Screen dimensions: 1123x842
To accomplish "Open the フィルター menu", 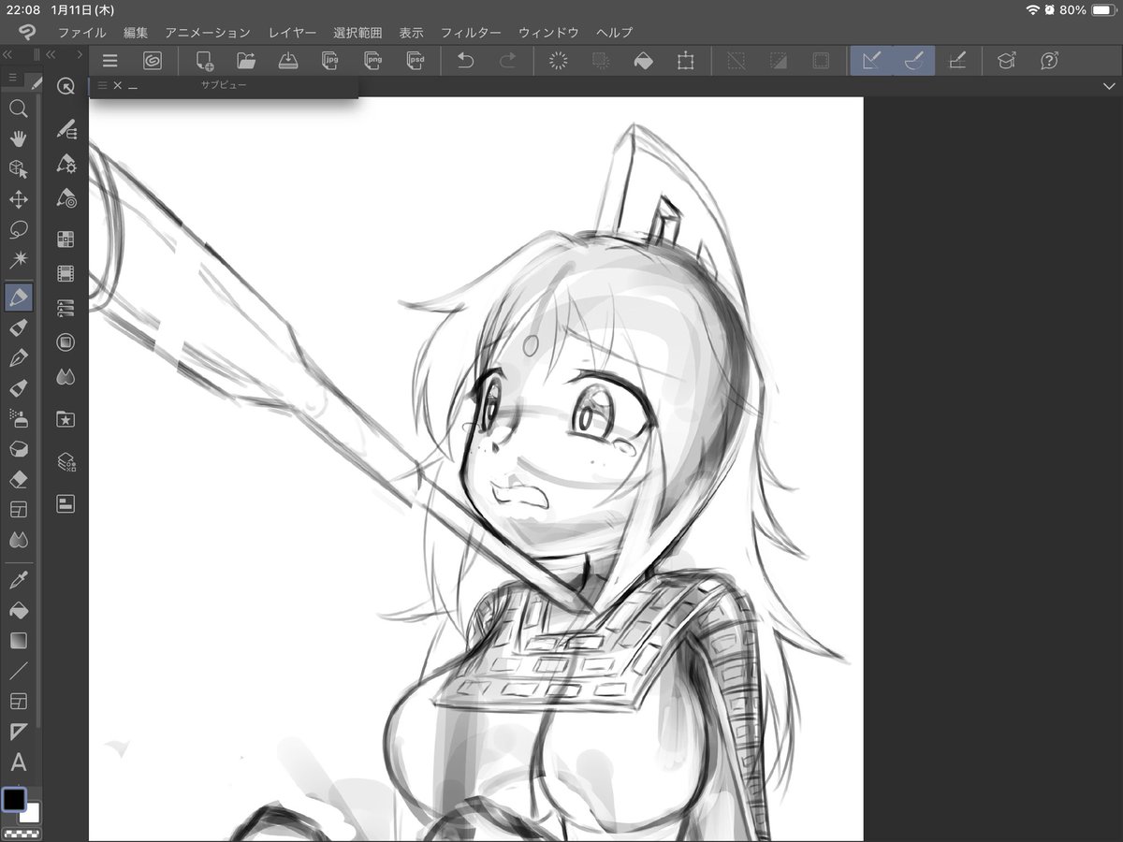I will click(x=471, y=33).
